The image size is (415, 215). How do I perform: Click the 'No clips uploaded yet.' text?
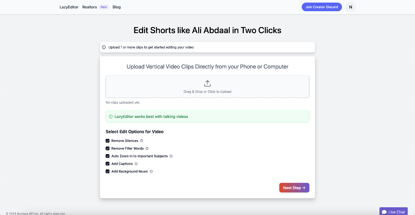[x=123, y=102]
